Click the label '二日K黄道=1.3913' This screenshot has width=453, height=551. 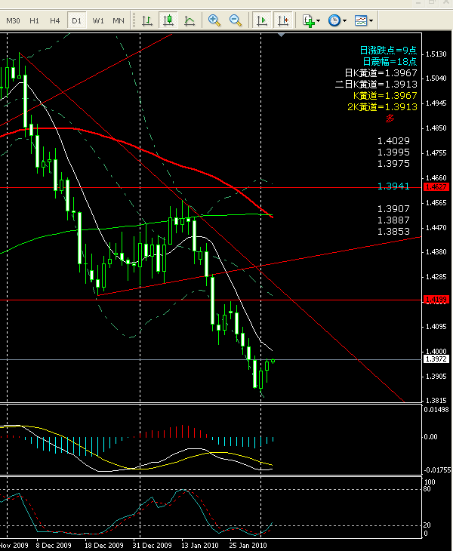point(376,84)
